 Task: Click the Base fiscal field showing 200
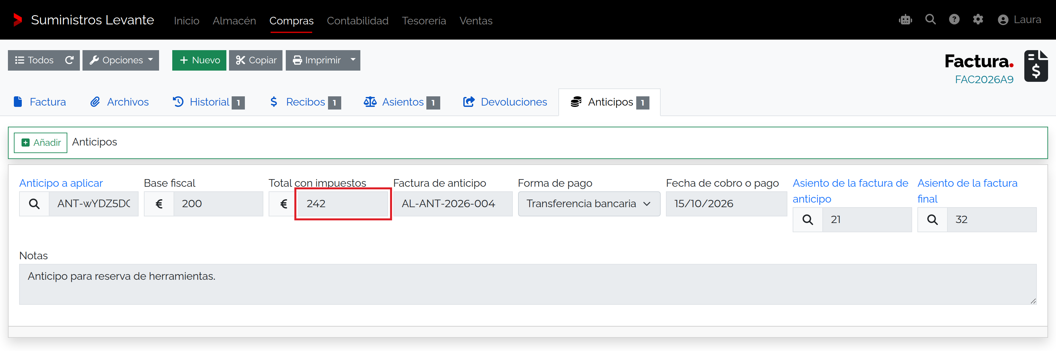pos(218,204)
